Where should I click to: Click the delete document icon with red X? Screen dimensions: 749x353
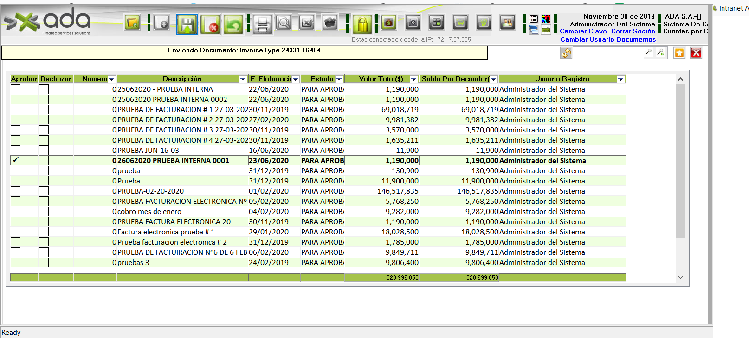[211, 25]
